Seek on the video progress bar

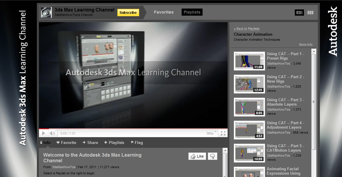133,129
